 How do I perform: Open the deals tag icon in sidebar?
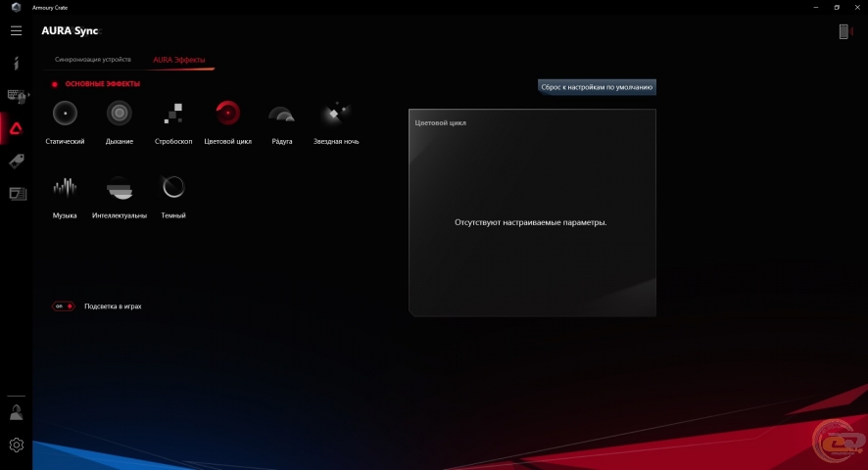coord(17,162)
